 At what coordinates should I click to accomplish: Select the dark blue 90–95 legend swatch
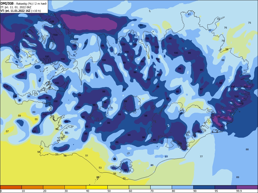[x=204, y=187]
